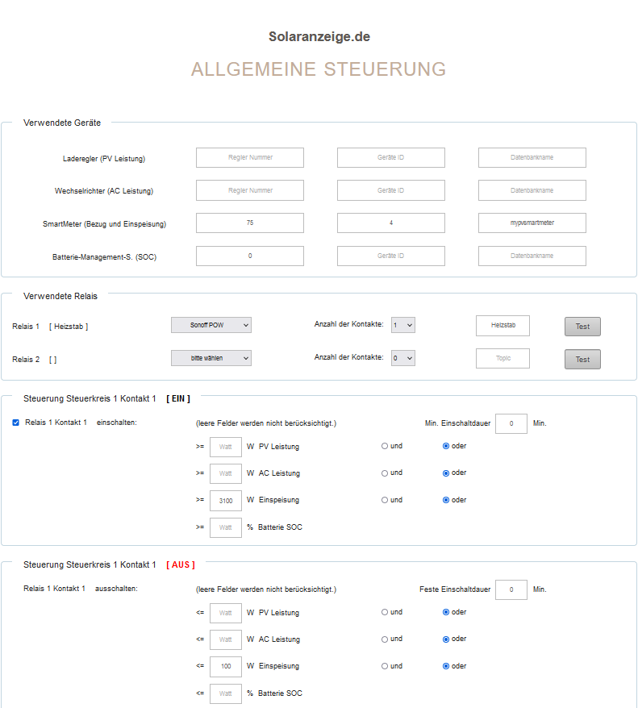Viewport: 638px width, 708px height.
Task: Select 'und' for PV Leistung in EIN section
Action: pos(385,446)
